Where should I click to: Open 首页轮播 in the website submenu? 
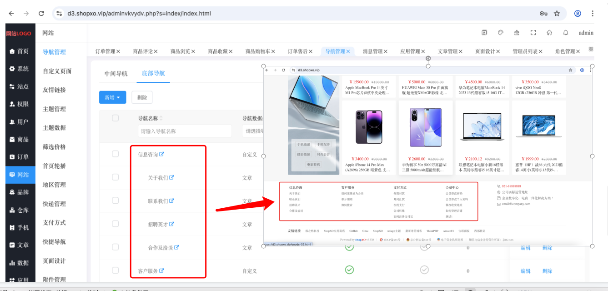(x=54, y=166)
